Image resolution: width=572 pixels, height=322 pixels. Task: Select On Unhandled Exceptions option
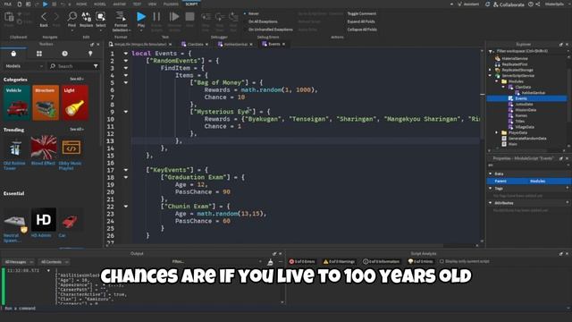268,30
